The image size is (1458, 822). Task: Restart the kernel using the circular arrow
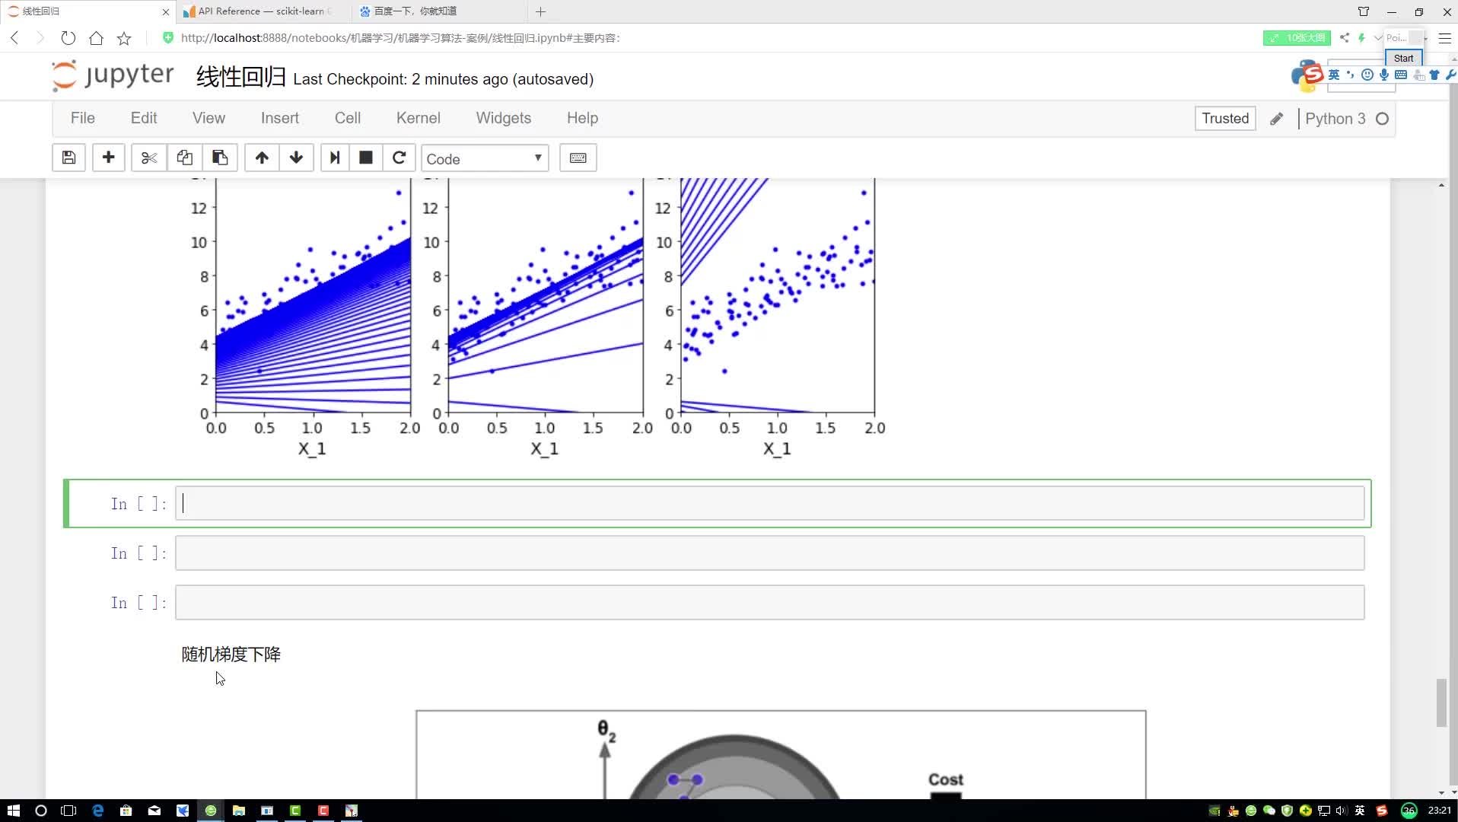coord(399,158)
